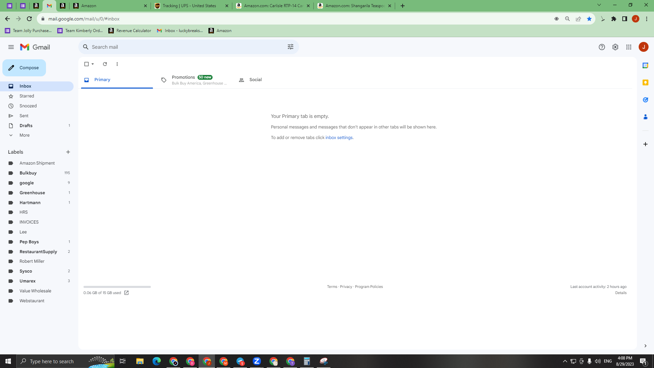Image resolution: width=654 pixels, height=368 pixels.
Task: Expand the More sidebar section
Action: pos(37,135)
